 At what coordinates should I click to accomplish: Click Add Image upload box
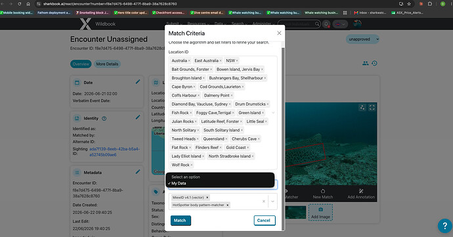[x=320, y=213]
